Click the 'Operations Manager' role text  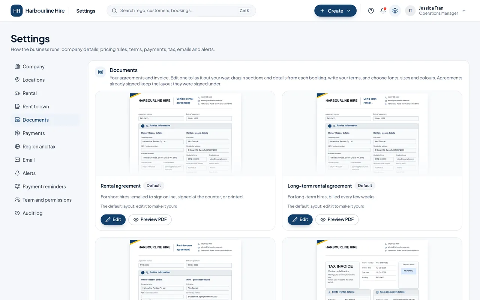coord(438,13)
